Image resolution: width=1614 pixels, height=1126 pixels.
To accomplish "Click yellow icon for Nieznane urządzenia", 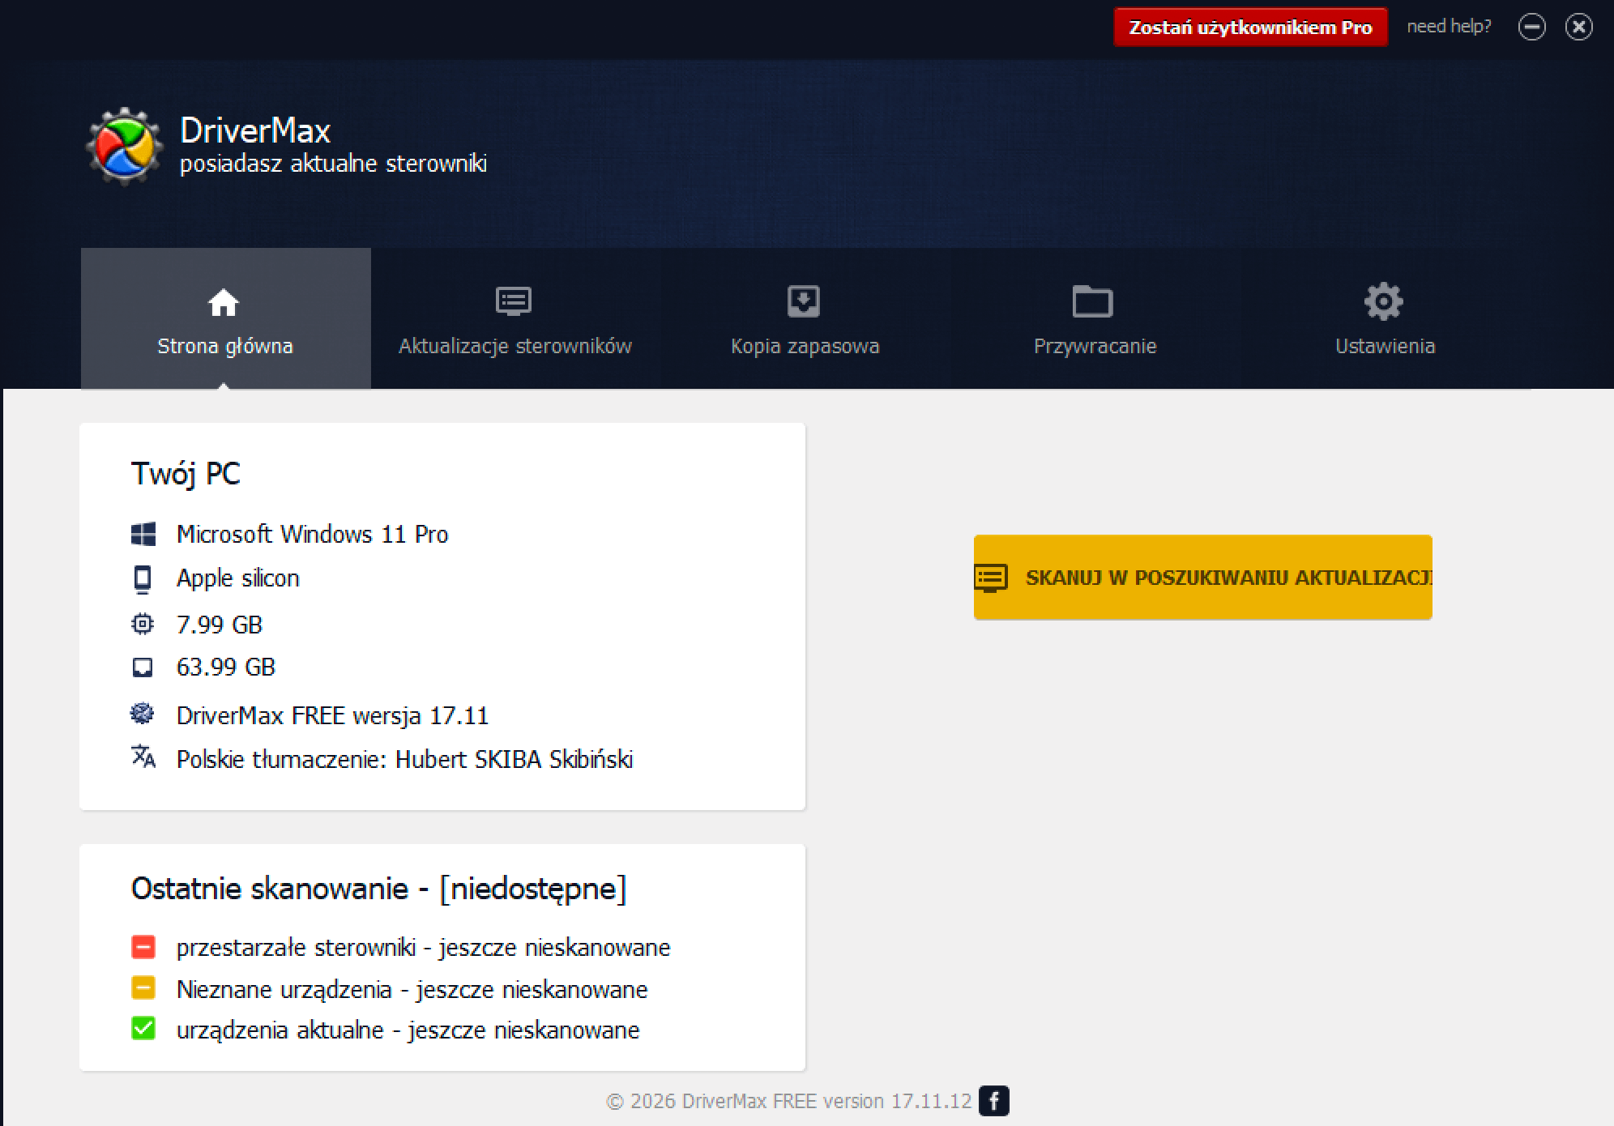I will [143, 988].
